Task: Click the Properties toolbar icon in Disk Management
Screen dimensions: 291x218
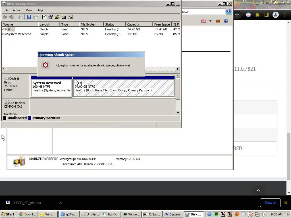Action: (51, 17)
